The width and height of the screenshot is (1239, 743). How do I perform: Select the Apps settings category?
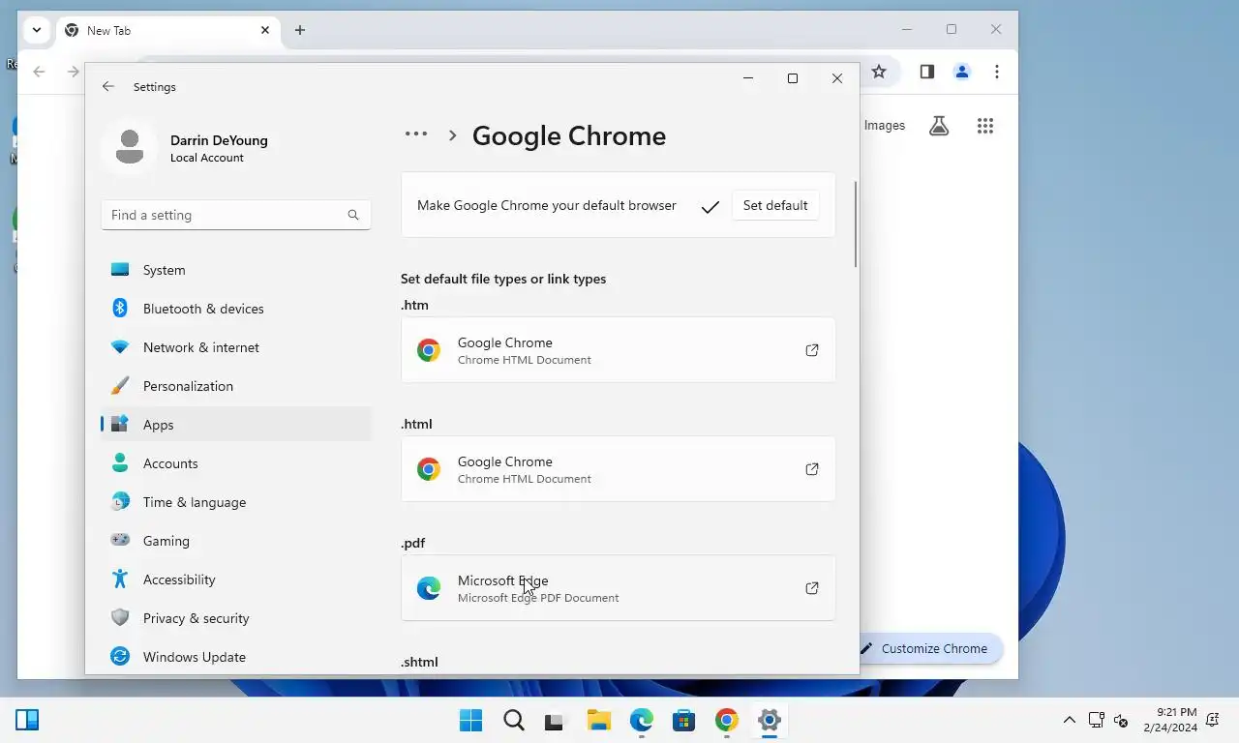pos(236,425)
